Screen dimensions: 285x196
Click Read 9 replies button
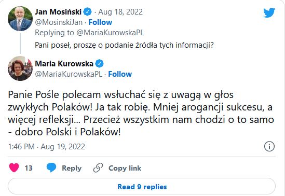[x=142, y=186]
